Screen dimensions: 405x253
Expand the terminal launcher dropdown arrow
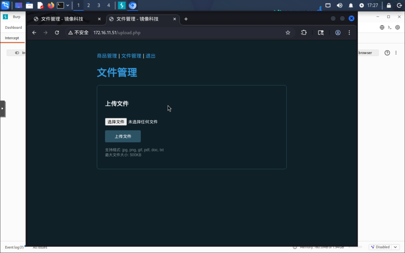click(x=68, y=6)
